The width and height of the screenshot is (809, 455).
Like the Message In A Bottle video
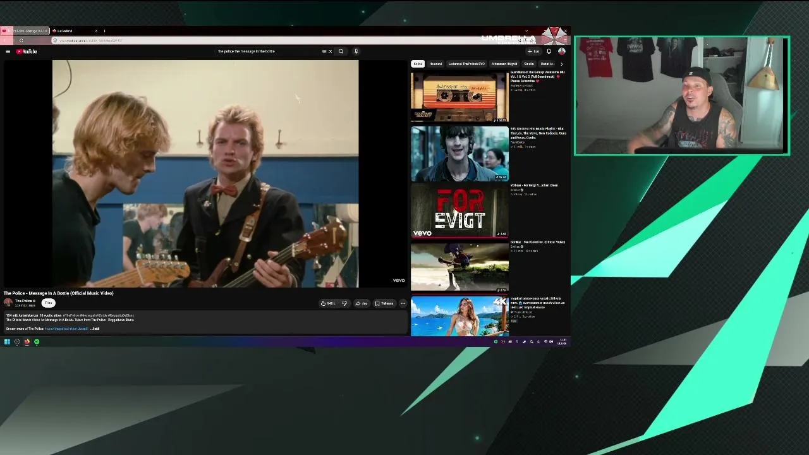328,303
